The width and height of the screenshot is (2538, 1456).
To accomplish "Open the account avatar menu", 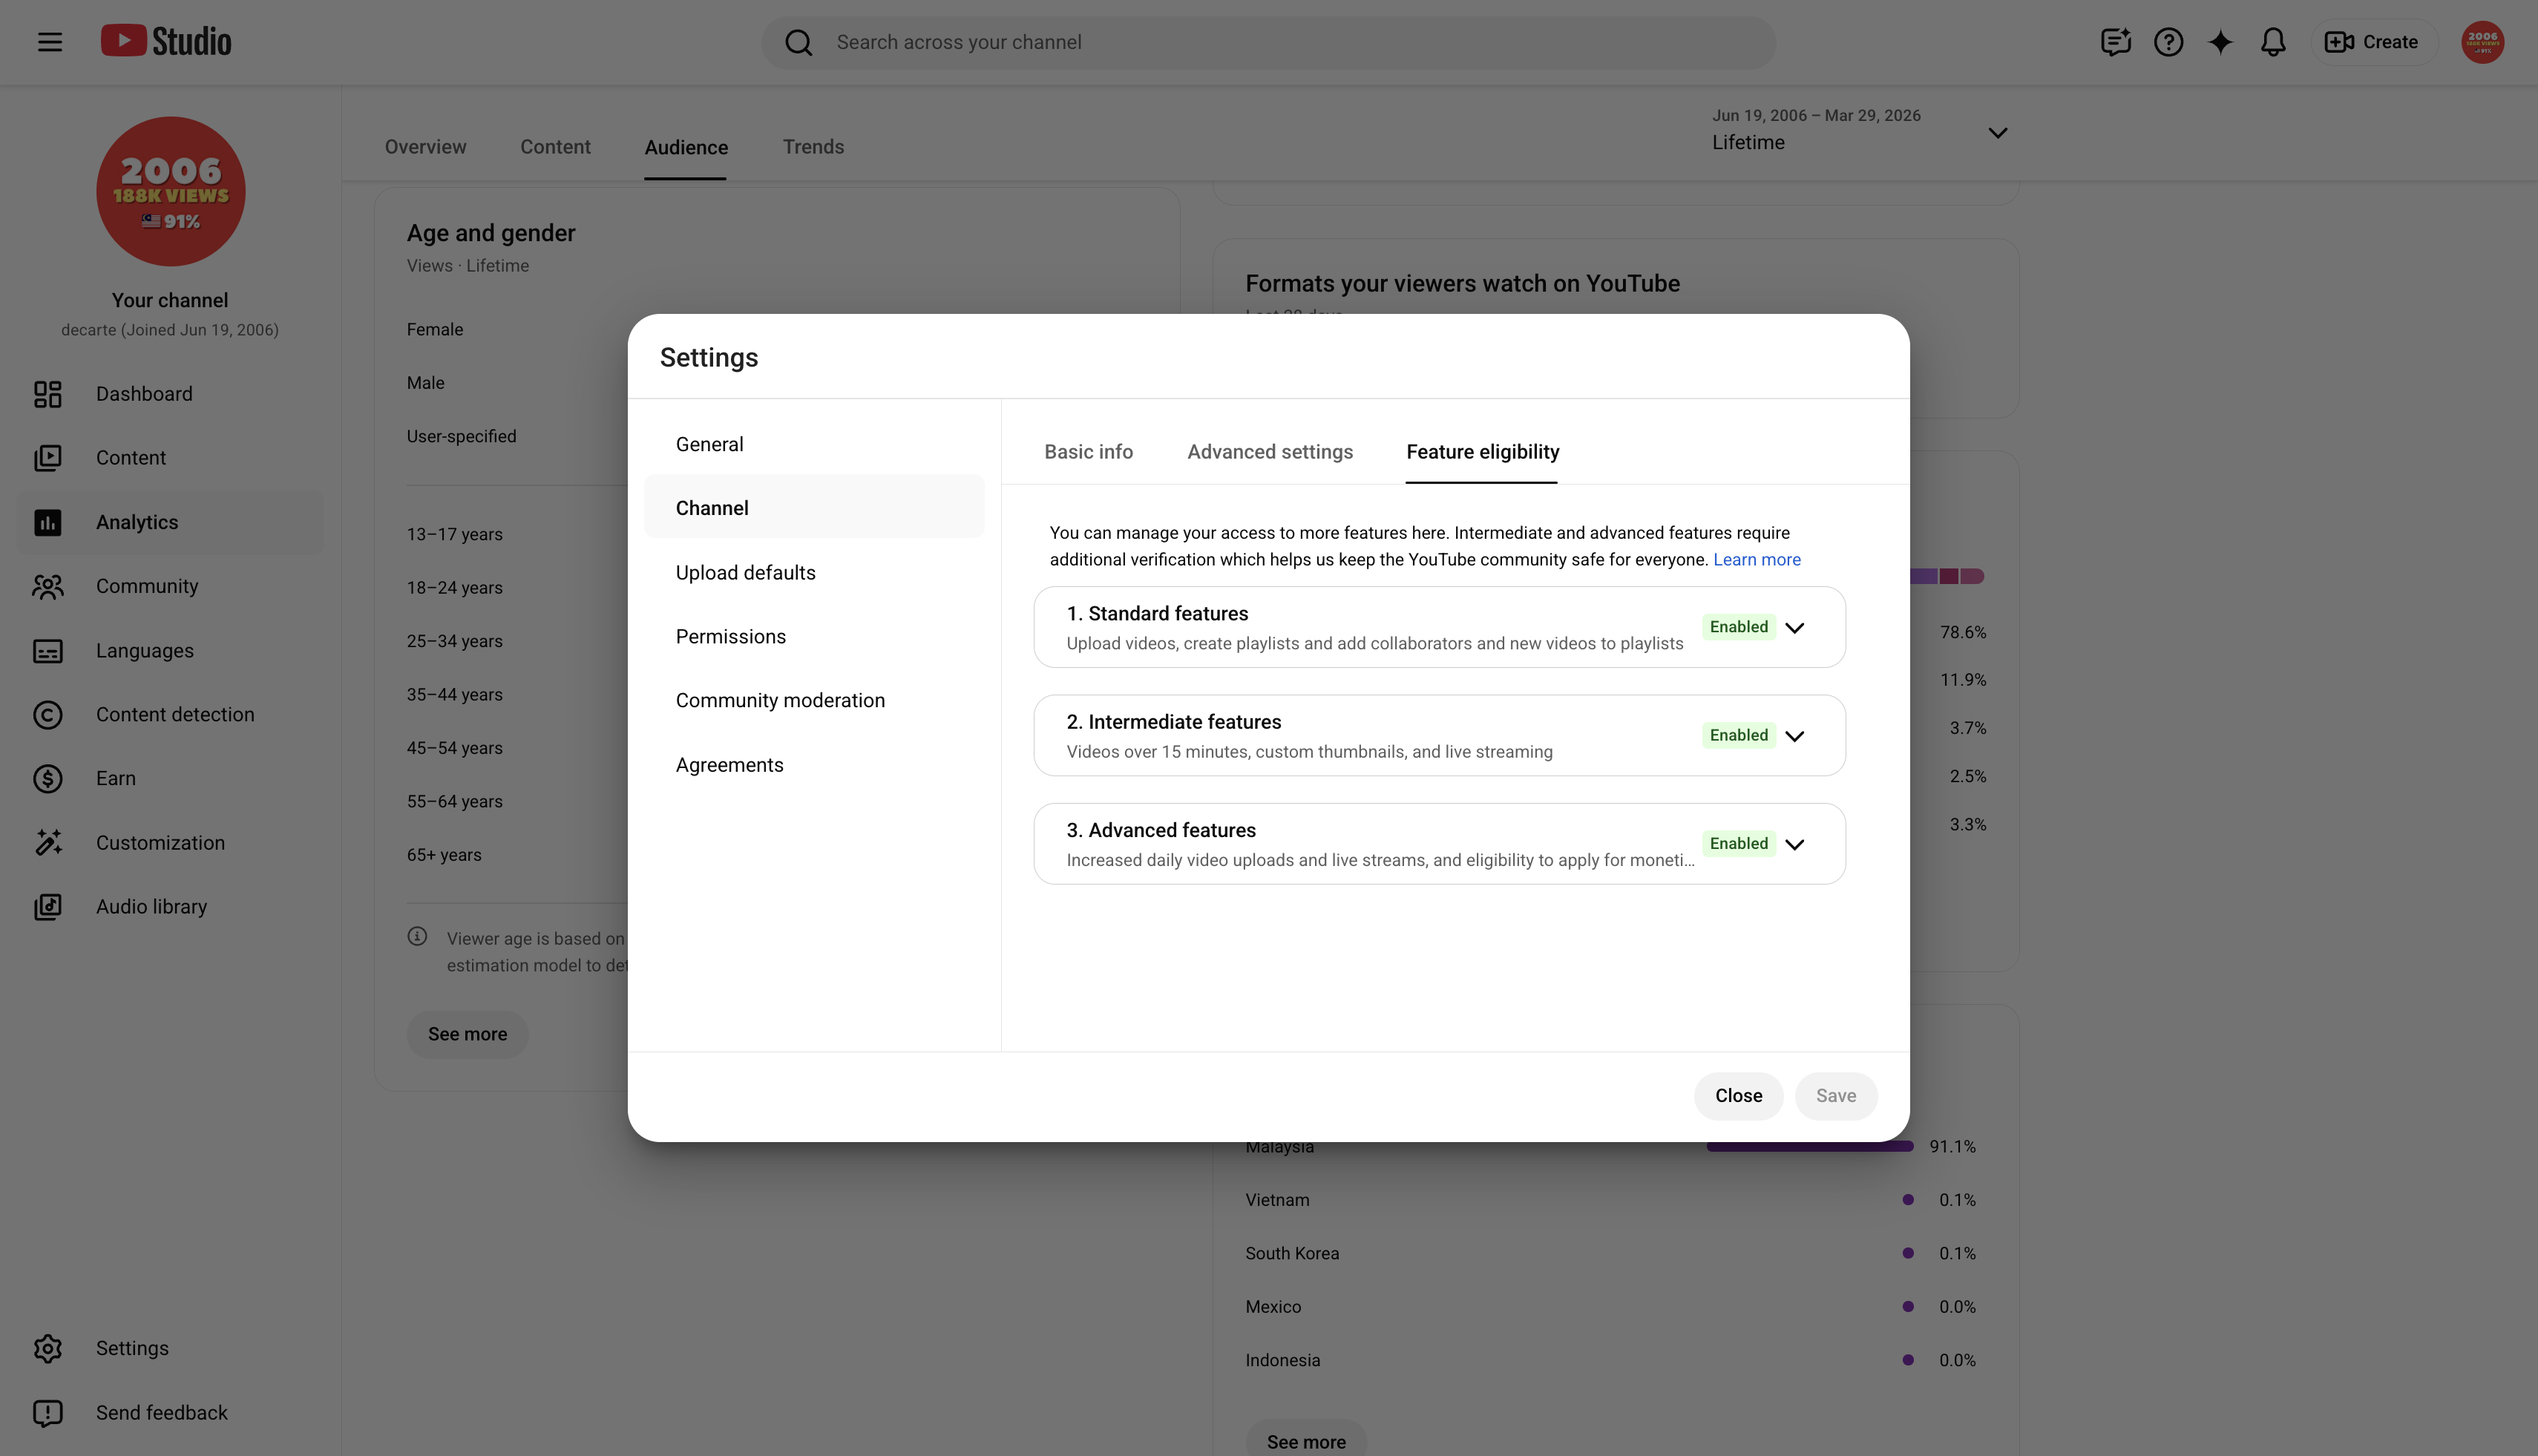I will pos(2482,42).
